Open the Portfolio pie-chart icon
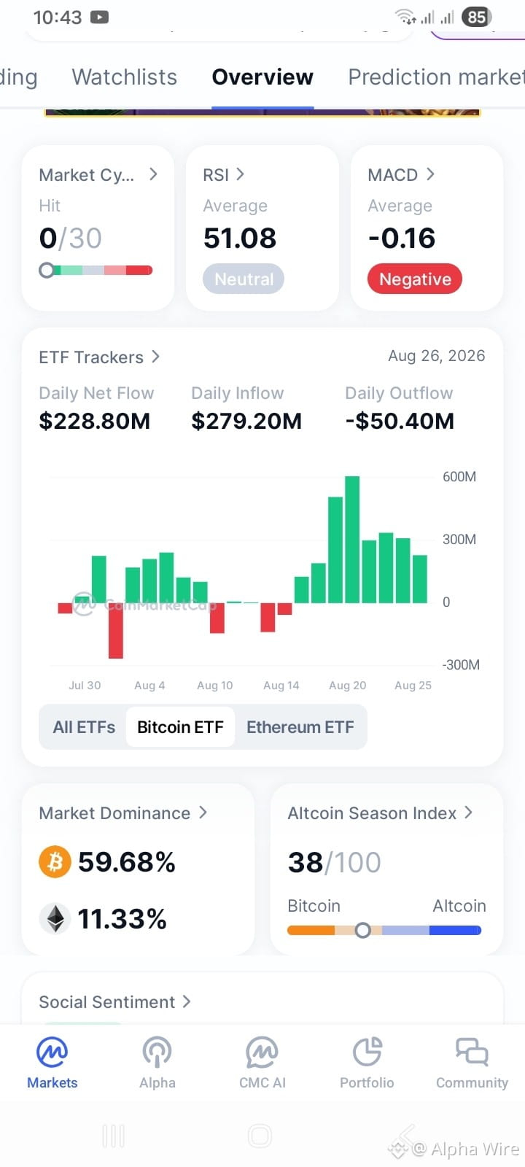Screen dimensions: 525x1167 tap(367, 1052)
